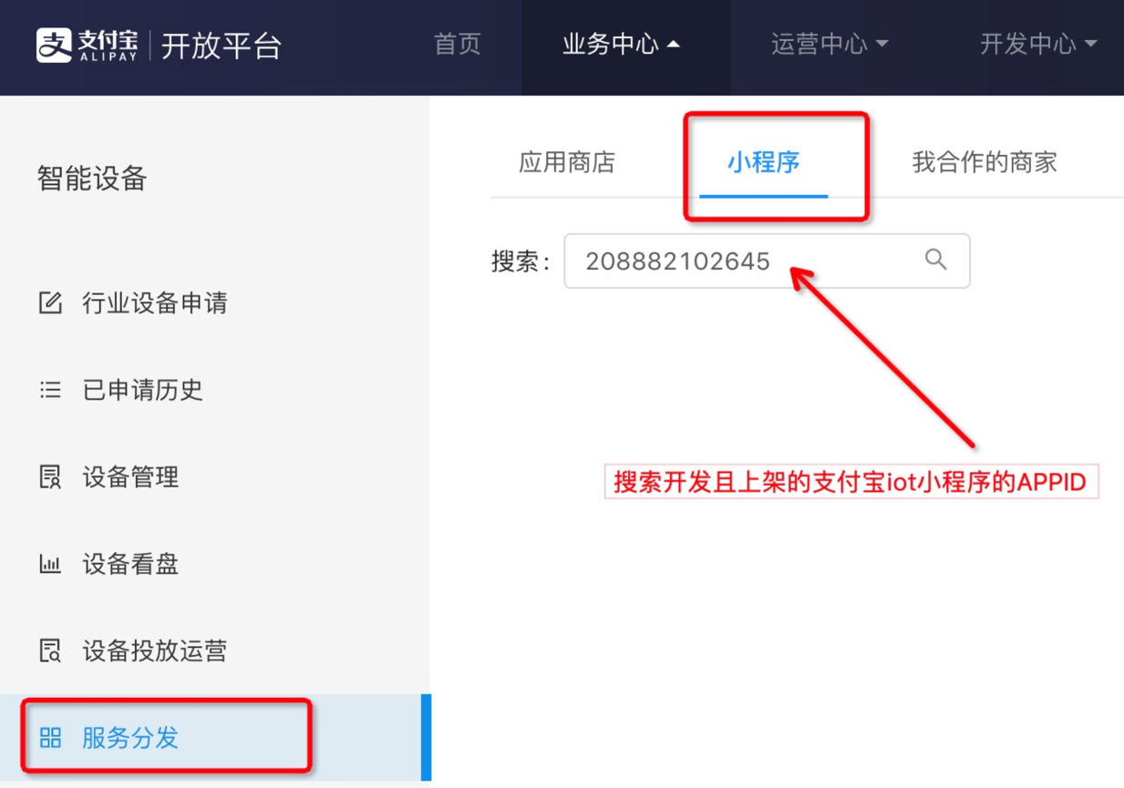Open 设备投放运营 in the sidebar
1124x788 pixels.
coord(155,650)
